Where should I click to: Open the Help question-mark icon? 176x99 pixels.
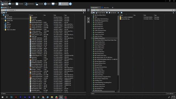pyautogui.click(x=70, y=4)
